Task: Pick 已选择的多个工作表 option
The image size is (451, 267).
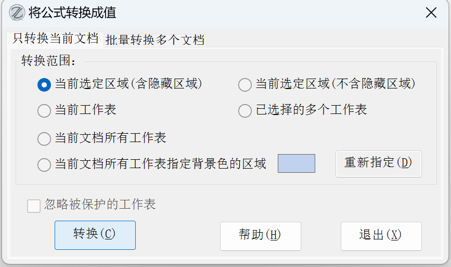Action: [x=244, y=110]
